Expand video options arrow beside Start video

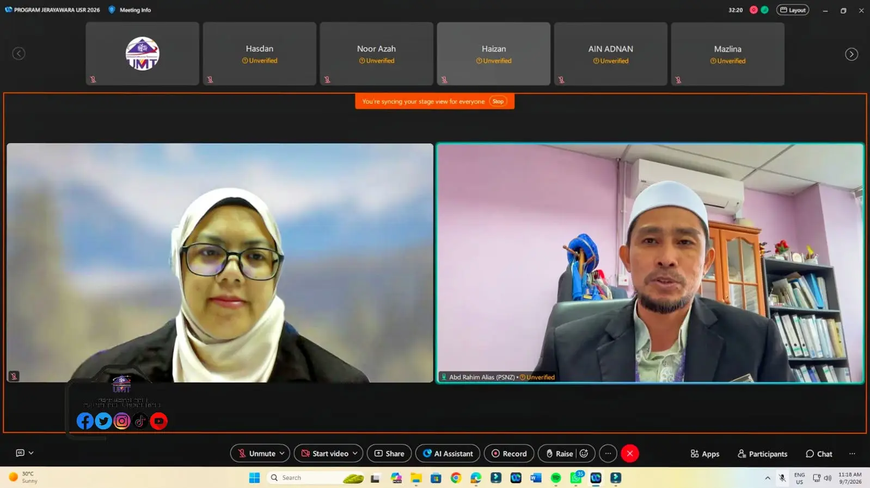click(355, 453)
